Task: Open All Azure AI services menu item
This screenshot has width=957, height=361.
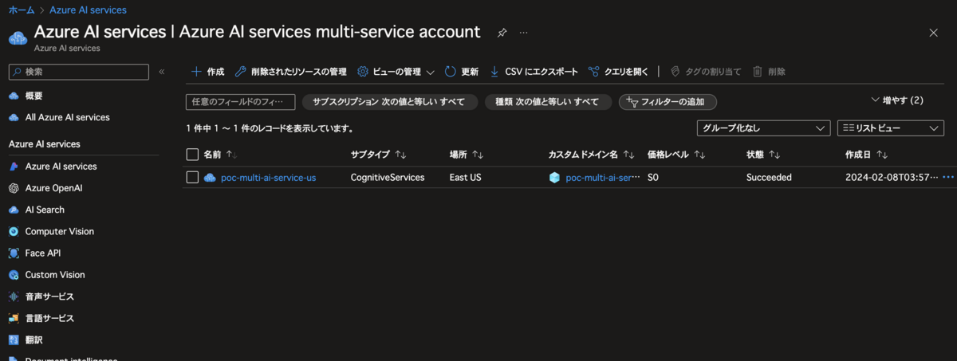Action: coord(67,117)
